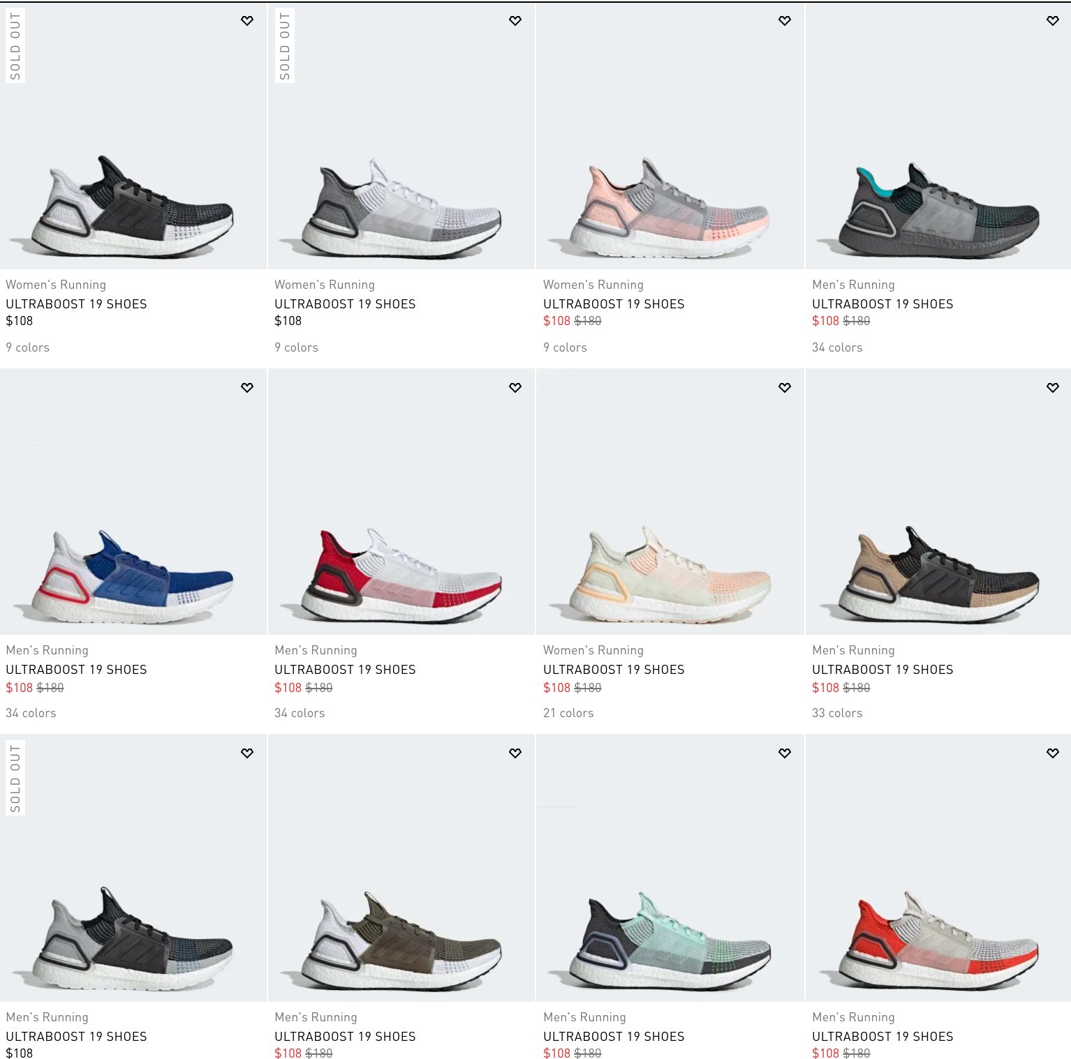
Task: View the pink women's Ultraboost product photo
Action: (670, 136)
